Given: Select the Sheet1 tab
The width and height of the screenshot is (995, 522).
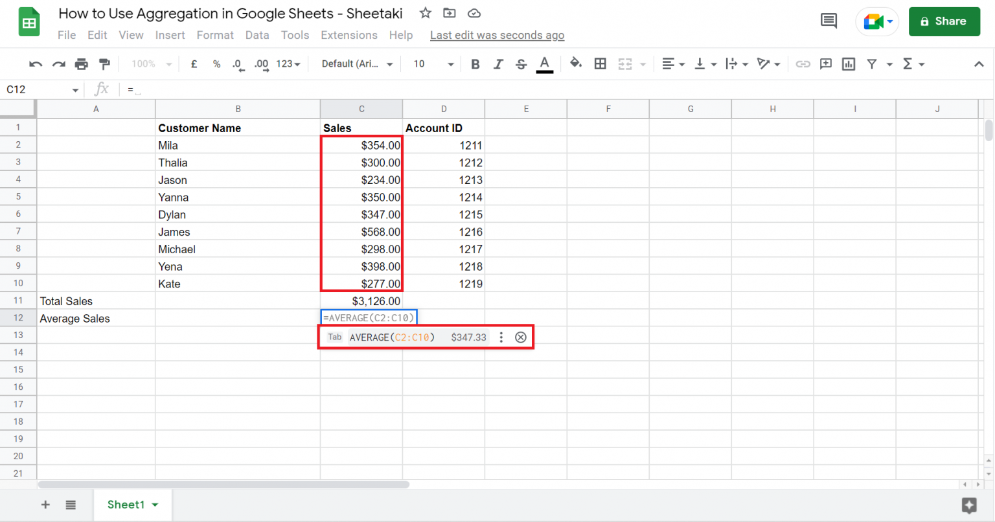Looking at the screenshot, I should pos(127,505).
